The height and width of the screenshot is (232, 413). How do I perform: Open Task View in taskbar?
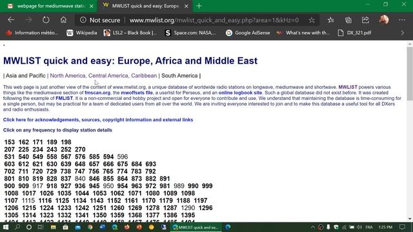pos(41,227)
